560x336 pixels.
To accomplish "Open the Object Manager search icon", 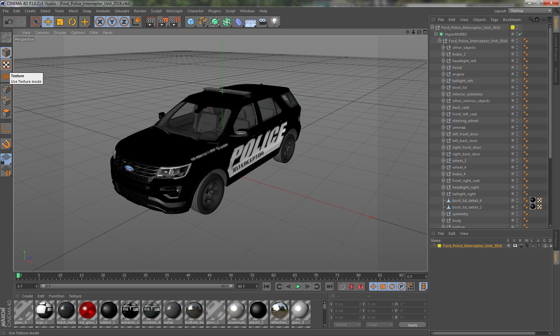I will pos(531,20).
